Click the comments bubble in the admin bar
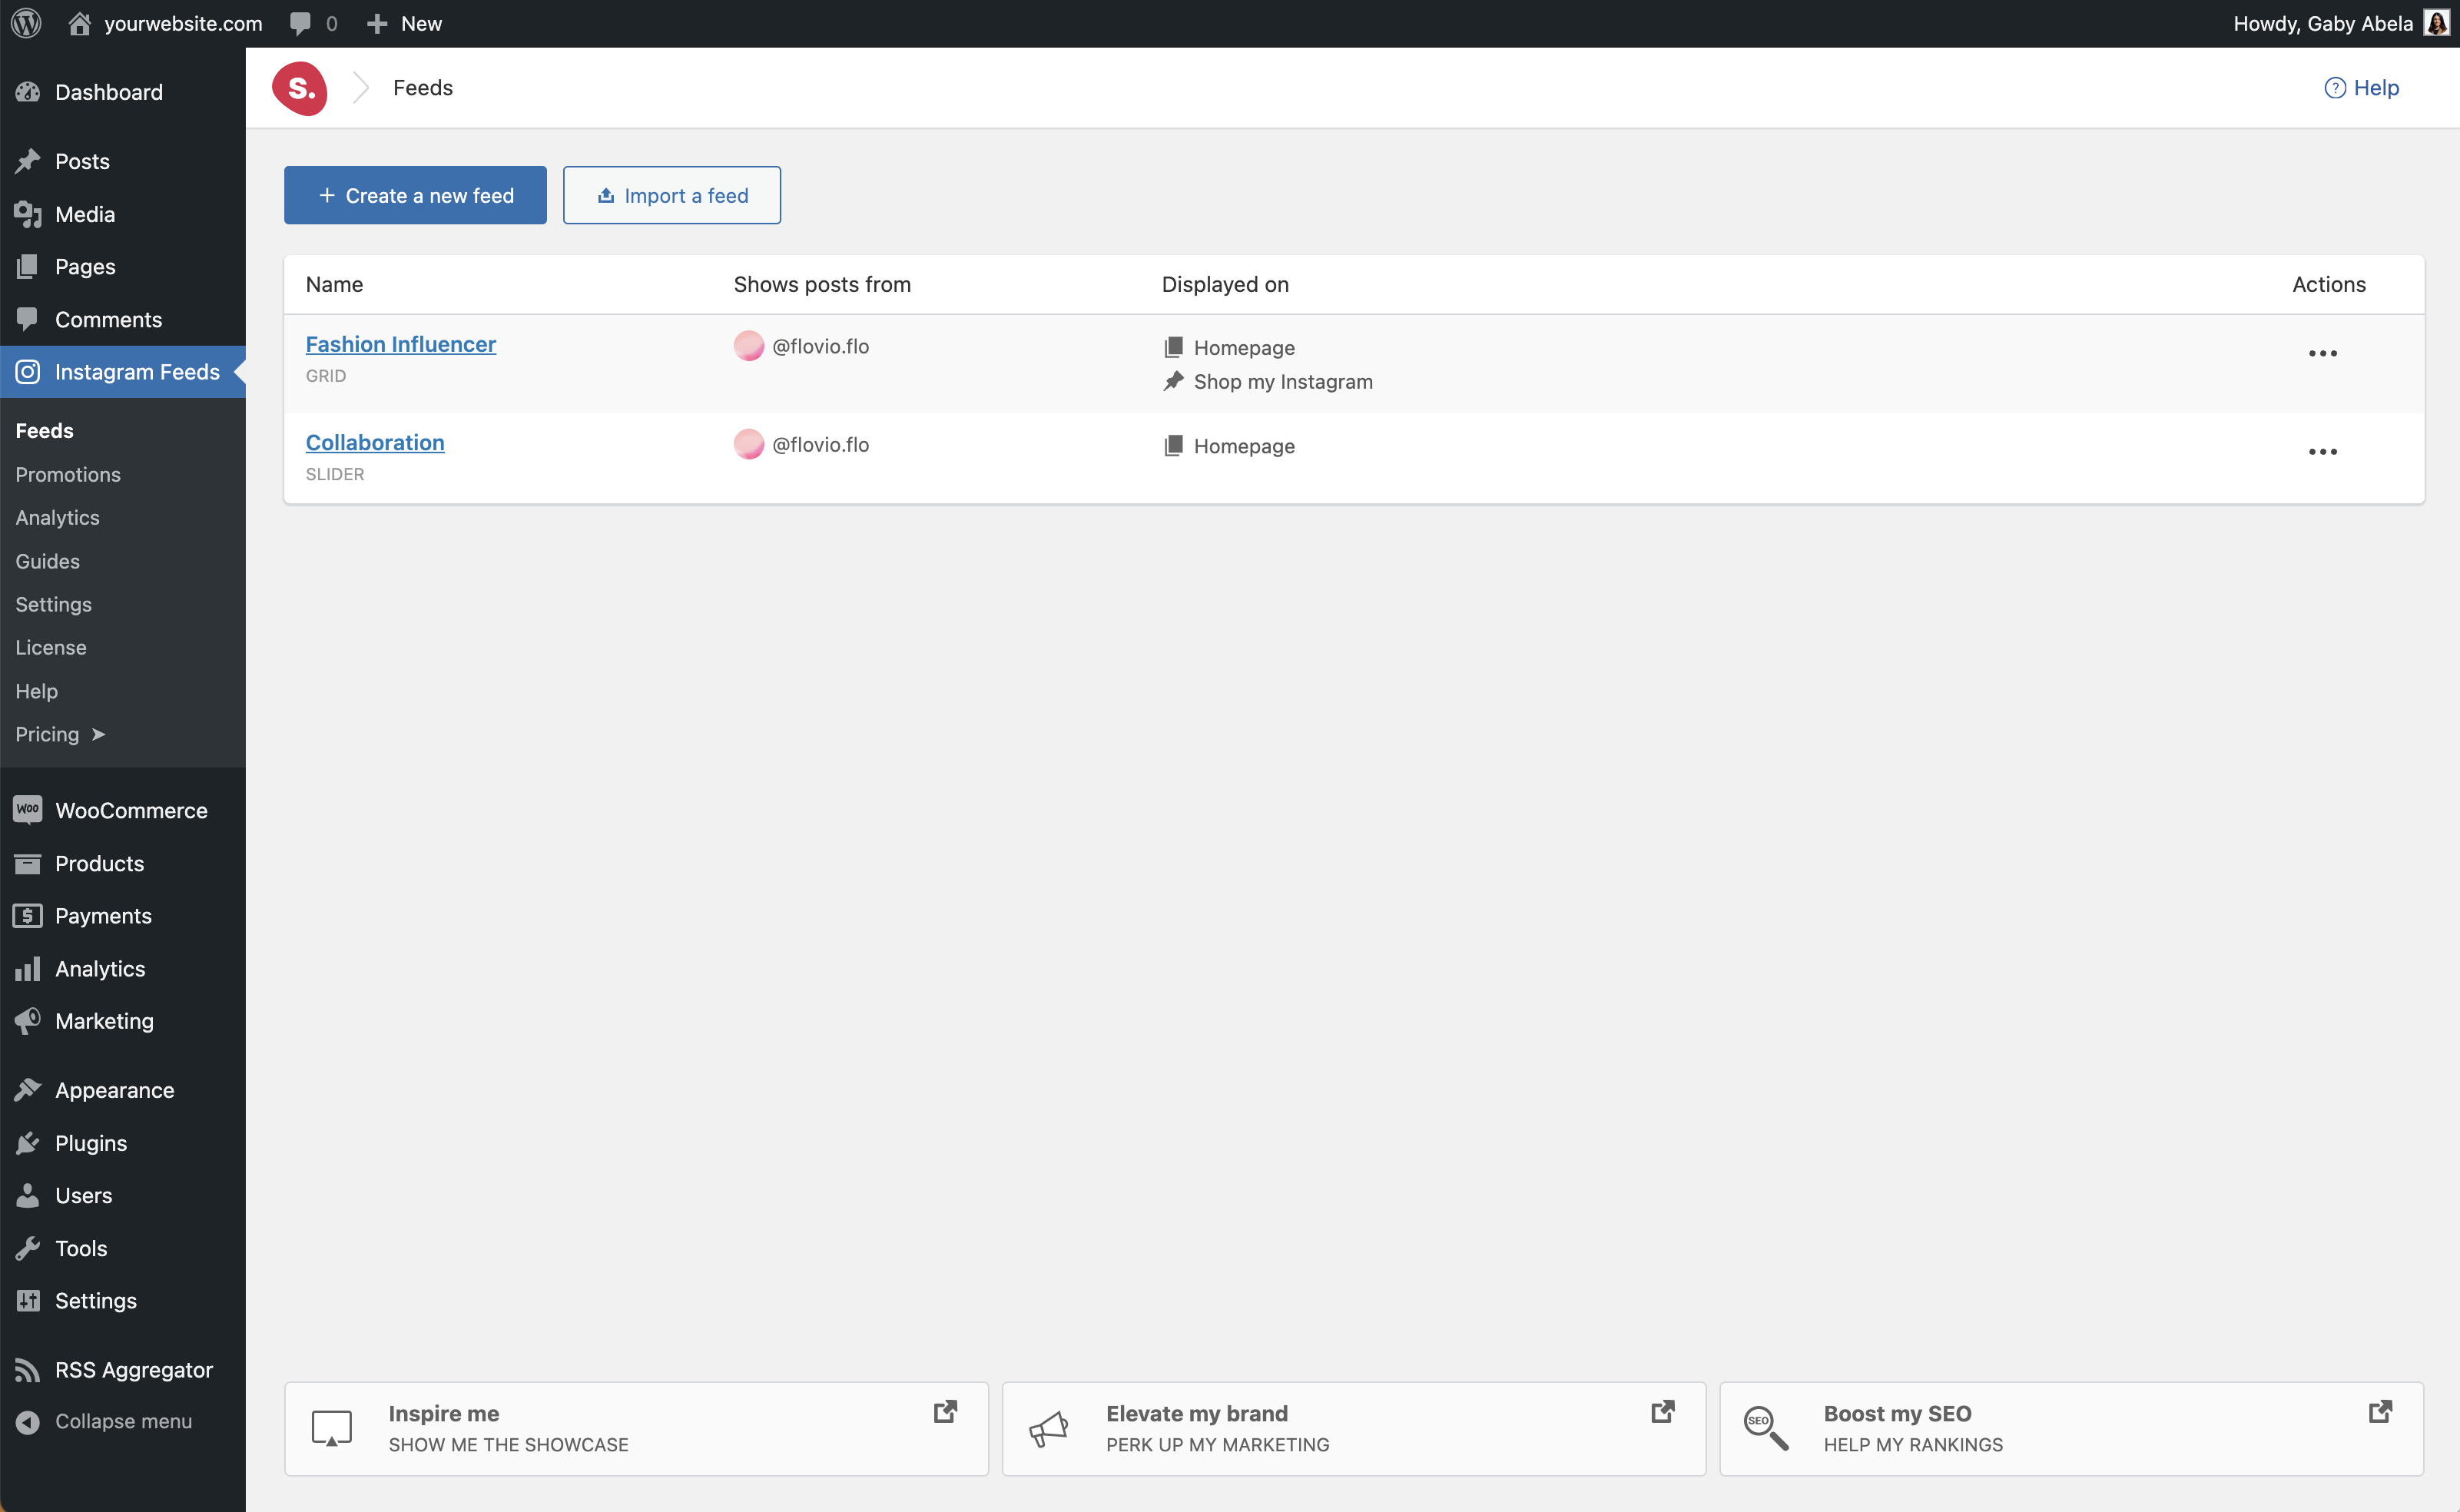This screenshot has height=1512, width=2460. [303, 22]
